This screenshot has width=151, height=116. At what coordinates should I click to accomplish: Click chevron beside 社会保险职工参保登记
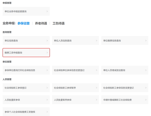pos(47,88)
